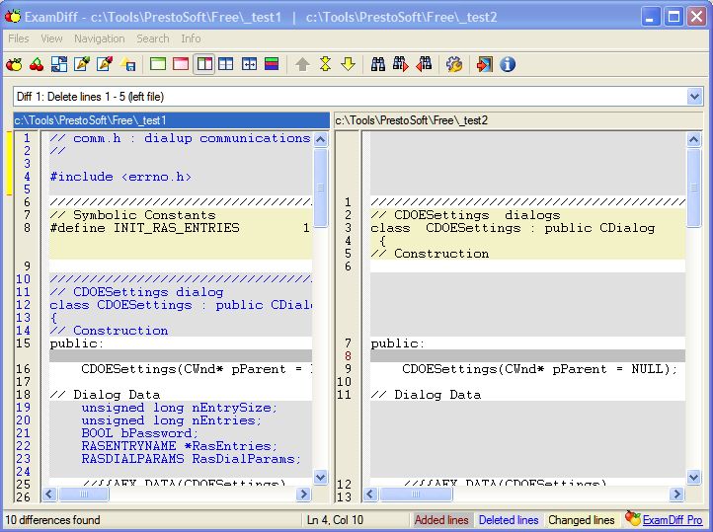Select the right file header _test2

[518, 120]
